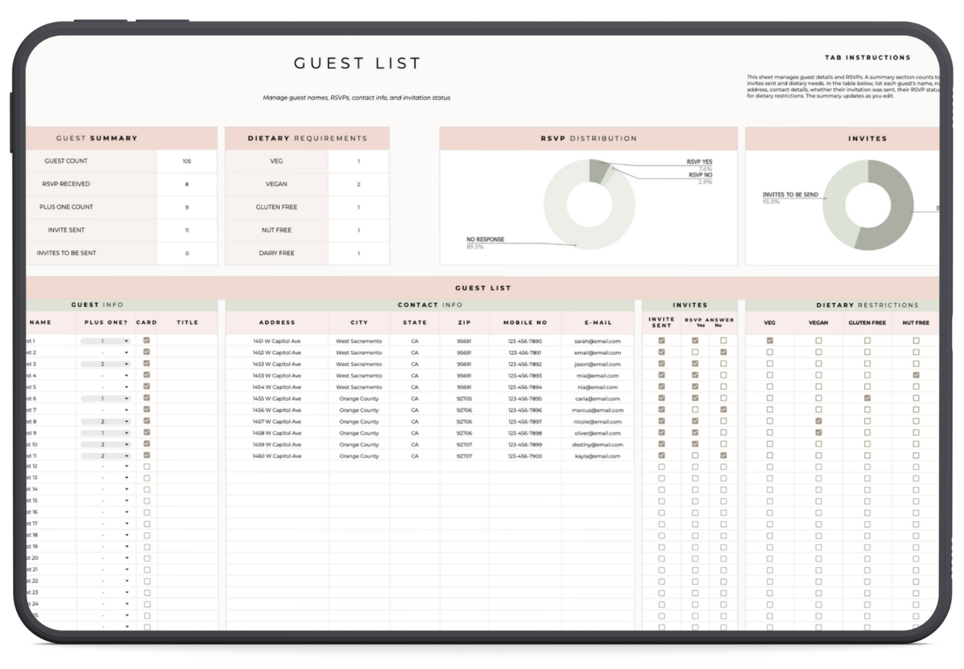Select the email cell for sarah@email.com
The image size is (964, 669).
pos(599,341)
